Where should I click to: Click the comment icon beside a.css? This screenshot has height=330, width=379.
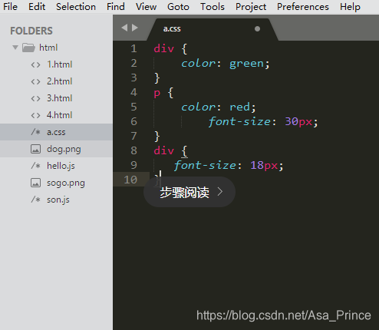(35, 132)
